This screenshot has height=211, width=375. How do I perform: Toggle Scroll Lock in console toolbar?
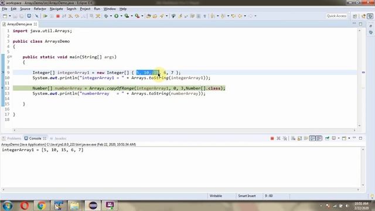point(299,138)
